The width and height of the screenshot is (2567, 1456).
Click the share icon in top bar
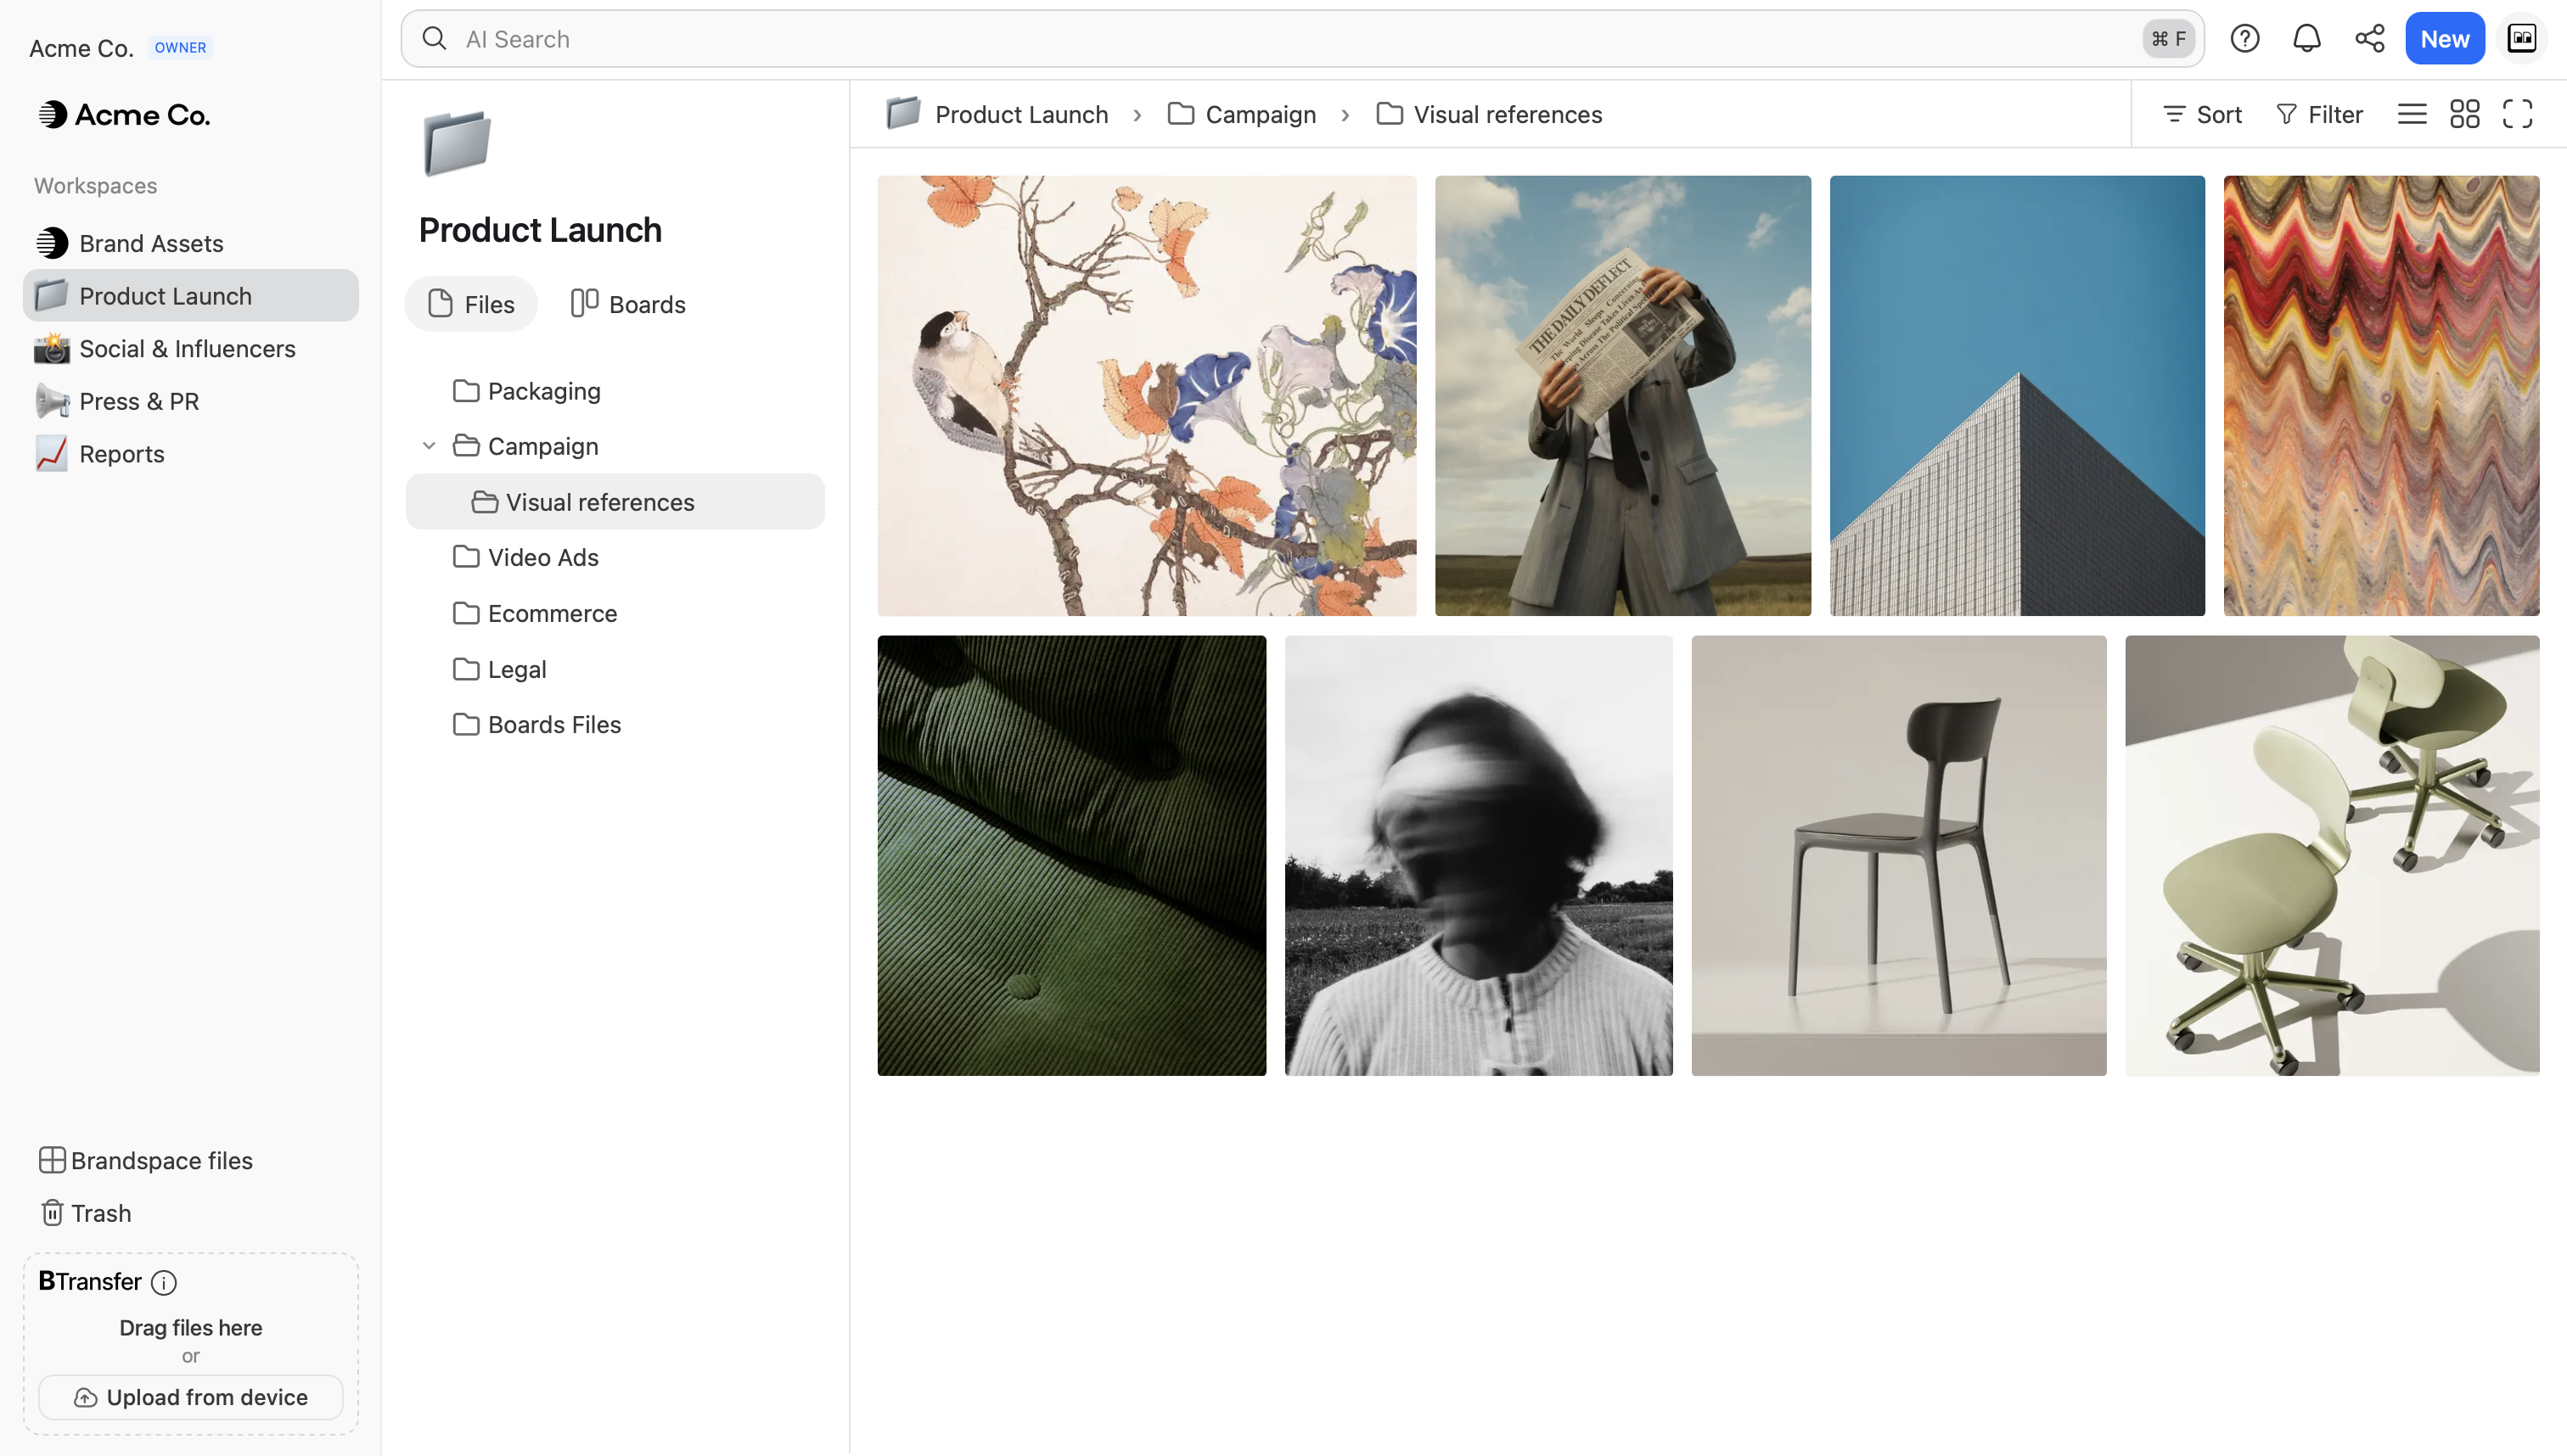(x=2369, y=39)
